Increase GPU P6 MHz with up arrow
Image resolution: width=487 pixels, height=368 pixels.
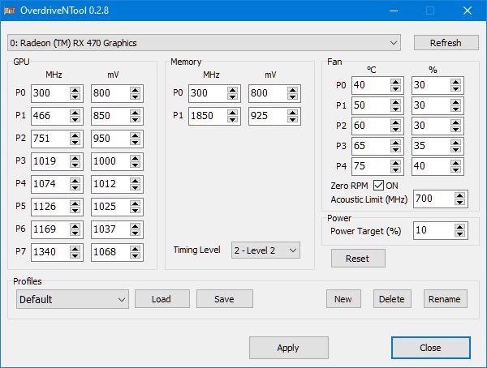pyautogui.click(x=75, y=226)
